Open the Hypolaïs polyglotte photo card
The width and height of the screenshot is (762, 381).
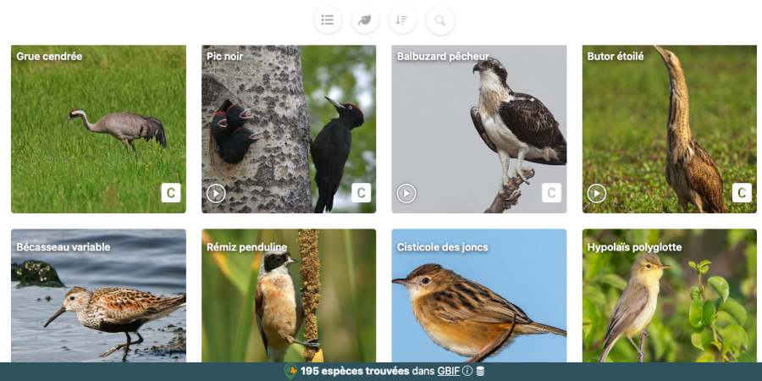670,295
